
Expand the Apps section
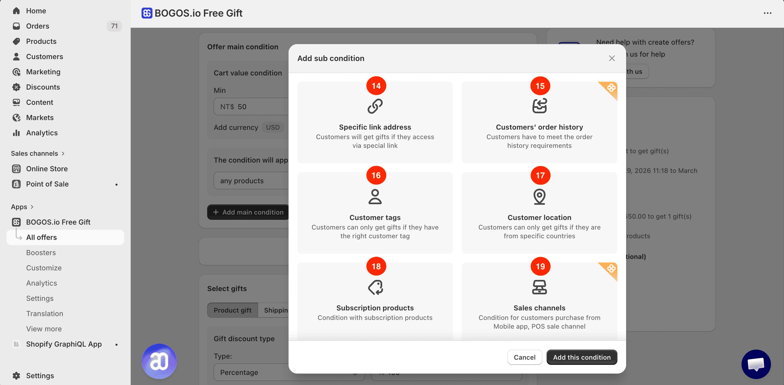[22, 207]
